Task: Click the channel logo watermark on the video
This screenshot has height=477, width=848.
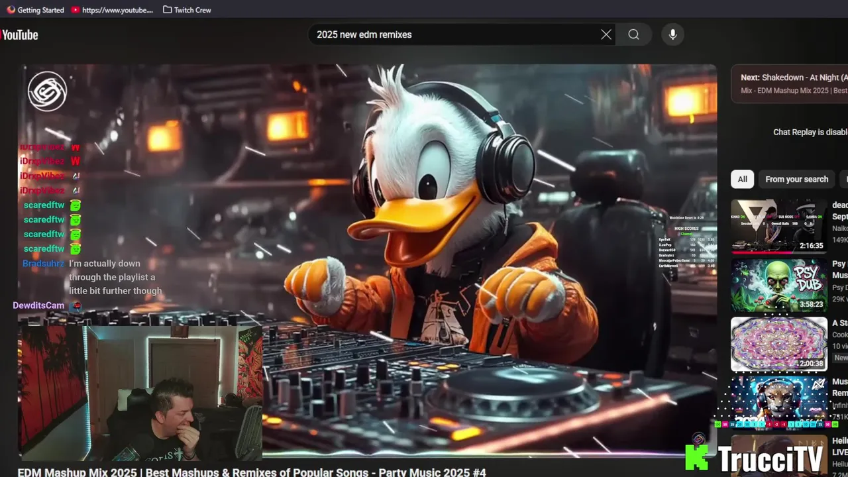Action: click(47, 91)
